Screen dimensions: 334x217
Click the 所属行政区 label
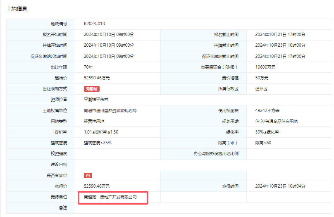[x=228, y=89]
